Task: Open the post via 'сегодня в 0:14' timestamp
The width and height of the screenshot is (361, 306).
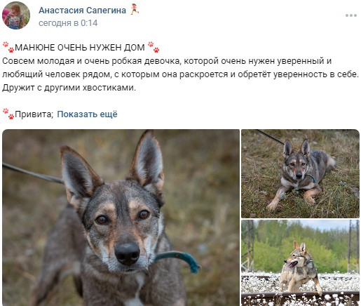Action: click(x=68, y=23)
